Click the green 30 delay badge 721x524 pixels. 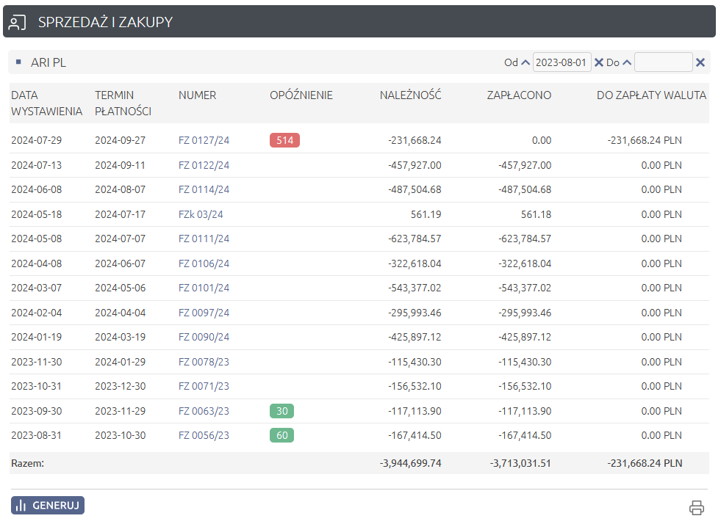tap(281, 411)
